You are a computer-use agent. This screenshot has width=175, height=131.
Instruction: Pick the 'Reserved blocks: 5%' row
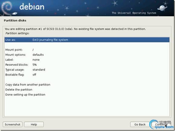point(87,65)
